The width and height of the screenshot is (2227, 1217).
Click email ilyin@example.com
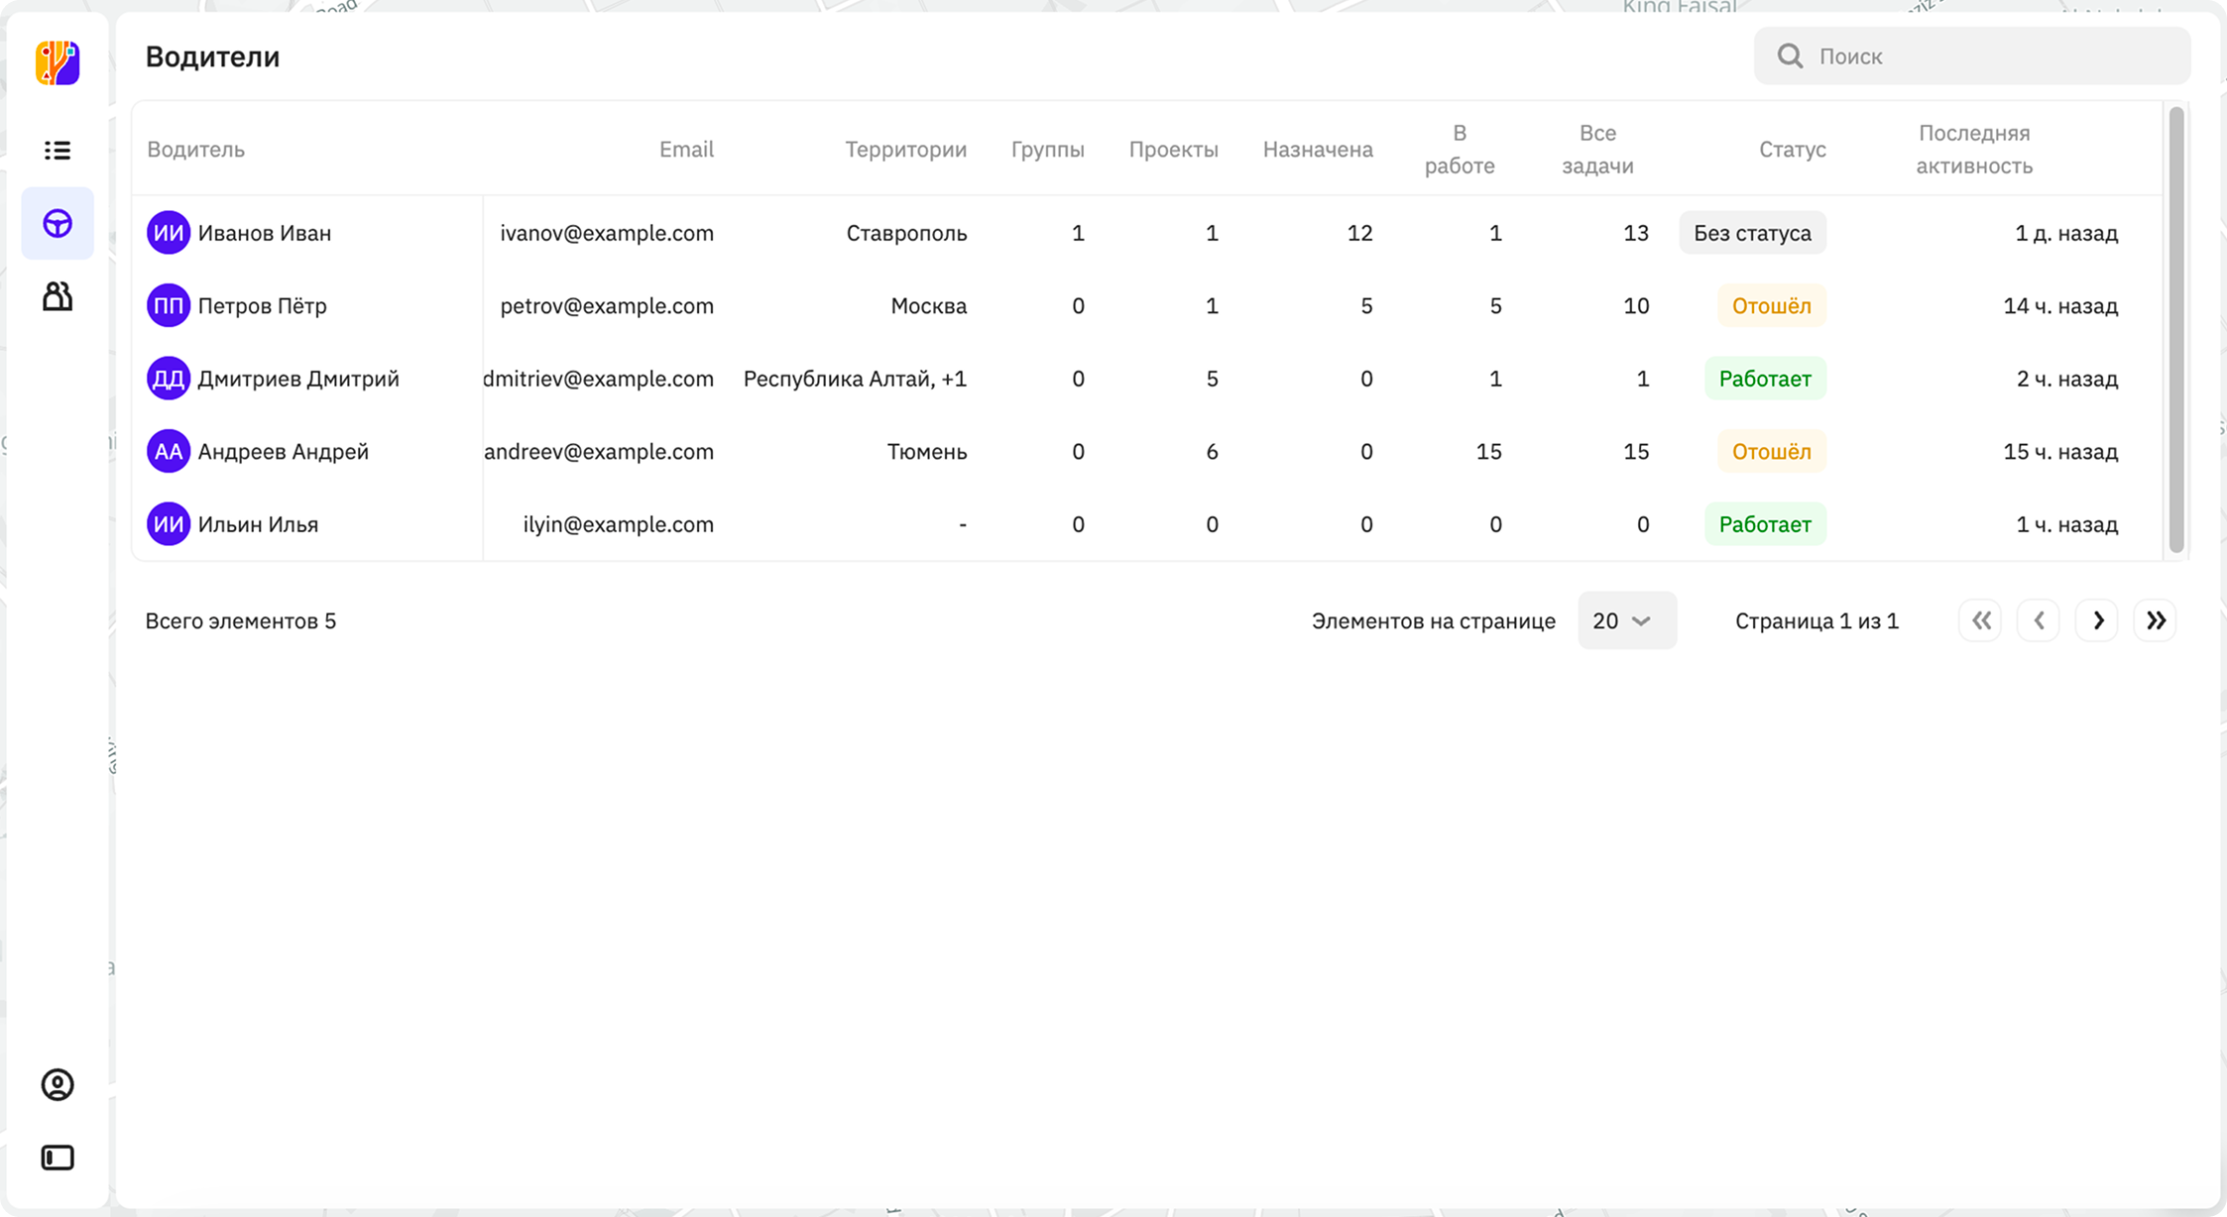(619, 524)
